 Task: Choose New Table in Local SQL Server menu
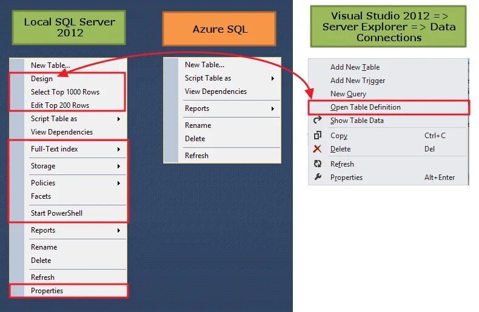click(x=50, y=65)
